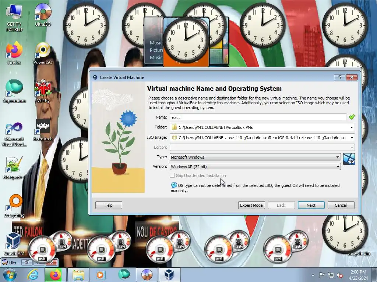This screenshot has height=282, width=377.
Task: Open Internet Explorer from the taskbar
Action: click(33, 275)
